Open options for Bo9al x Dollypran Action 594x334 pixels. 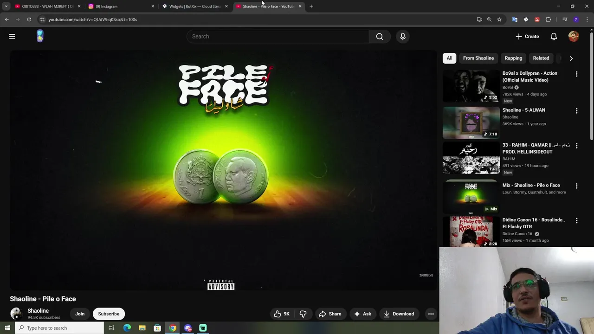point(577,74)
